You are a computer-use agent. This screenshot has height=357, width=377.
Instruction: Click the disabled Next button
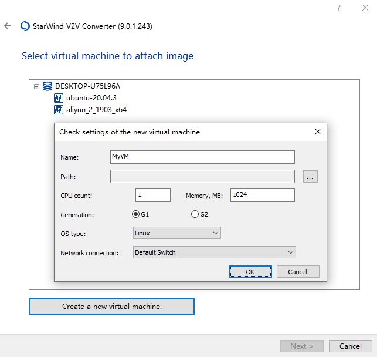(302, 346)
